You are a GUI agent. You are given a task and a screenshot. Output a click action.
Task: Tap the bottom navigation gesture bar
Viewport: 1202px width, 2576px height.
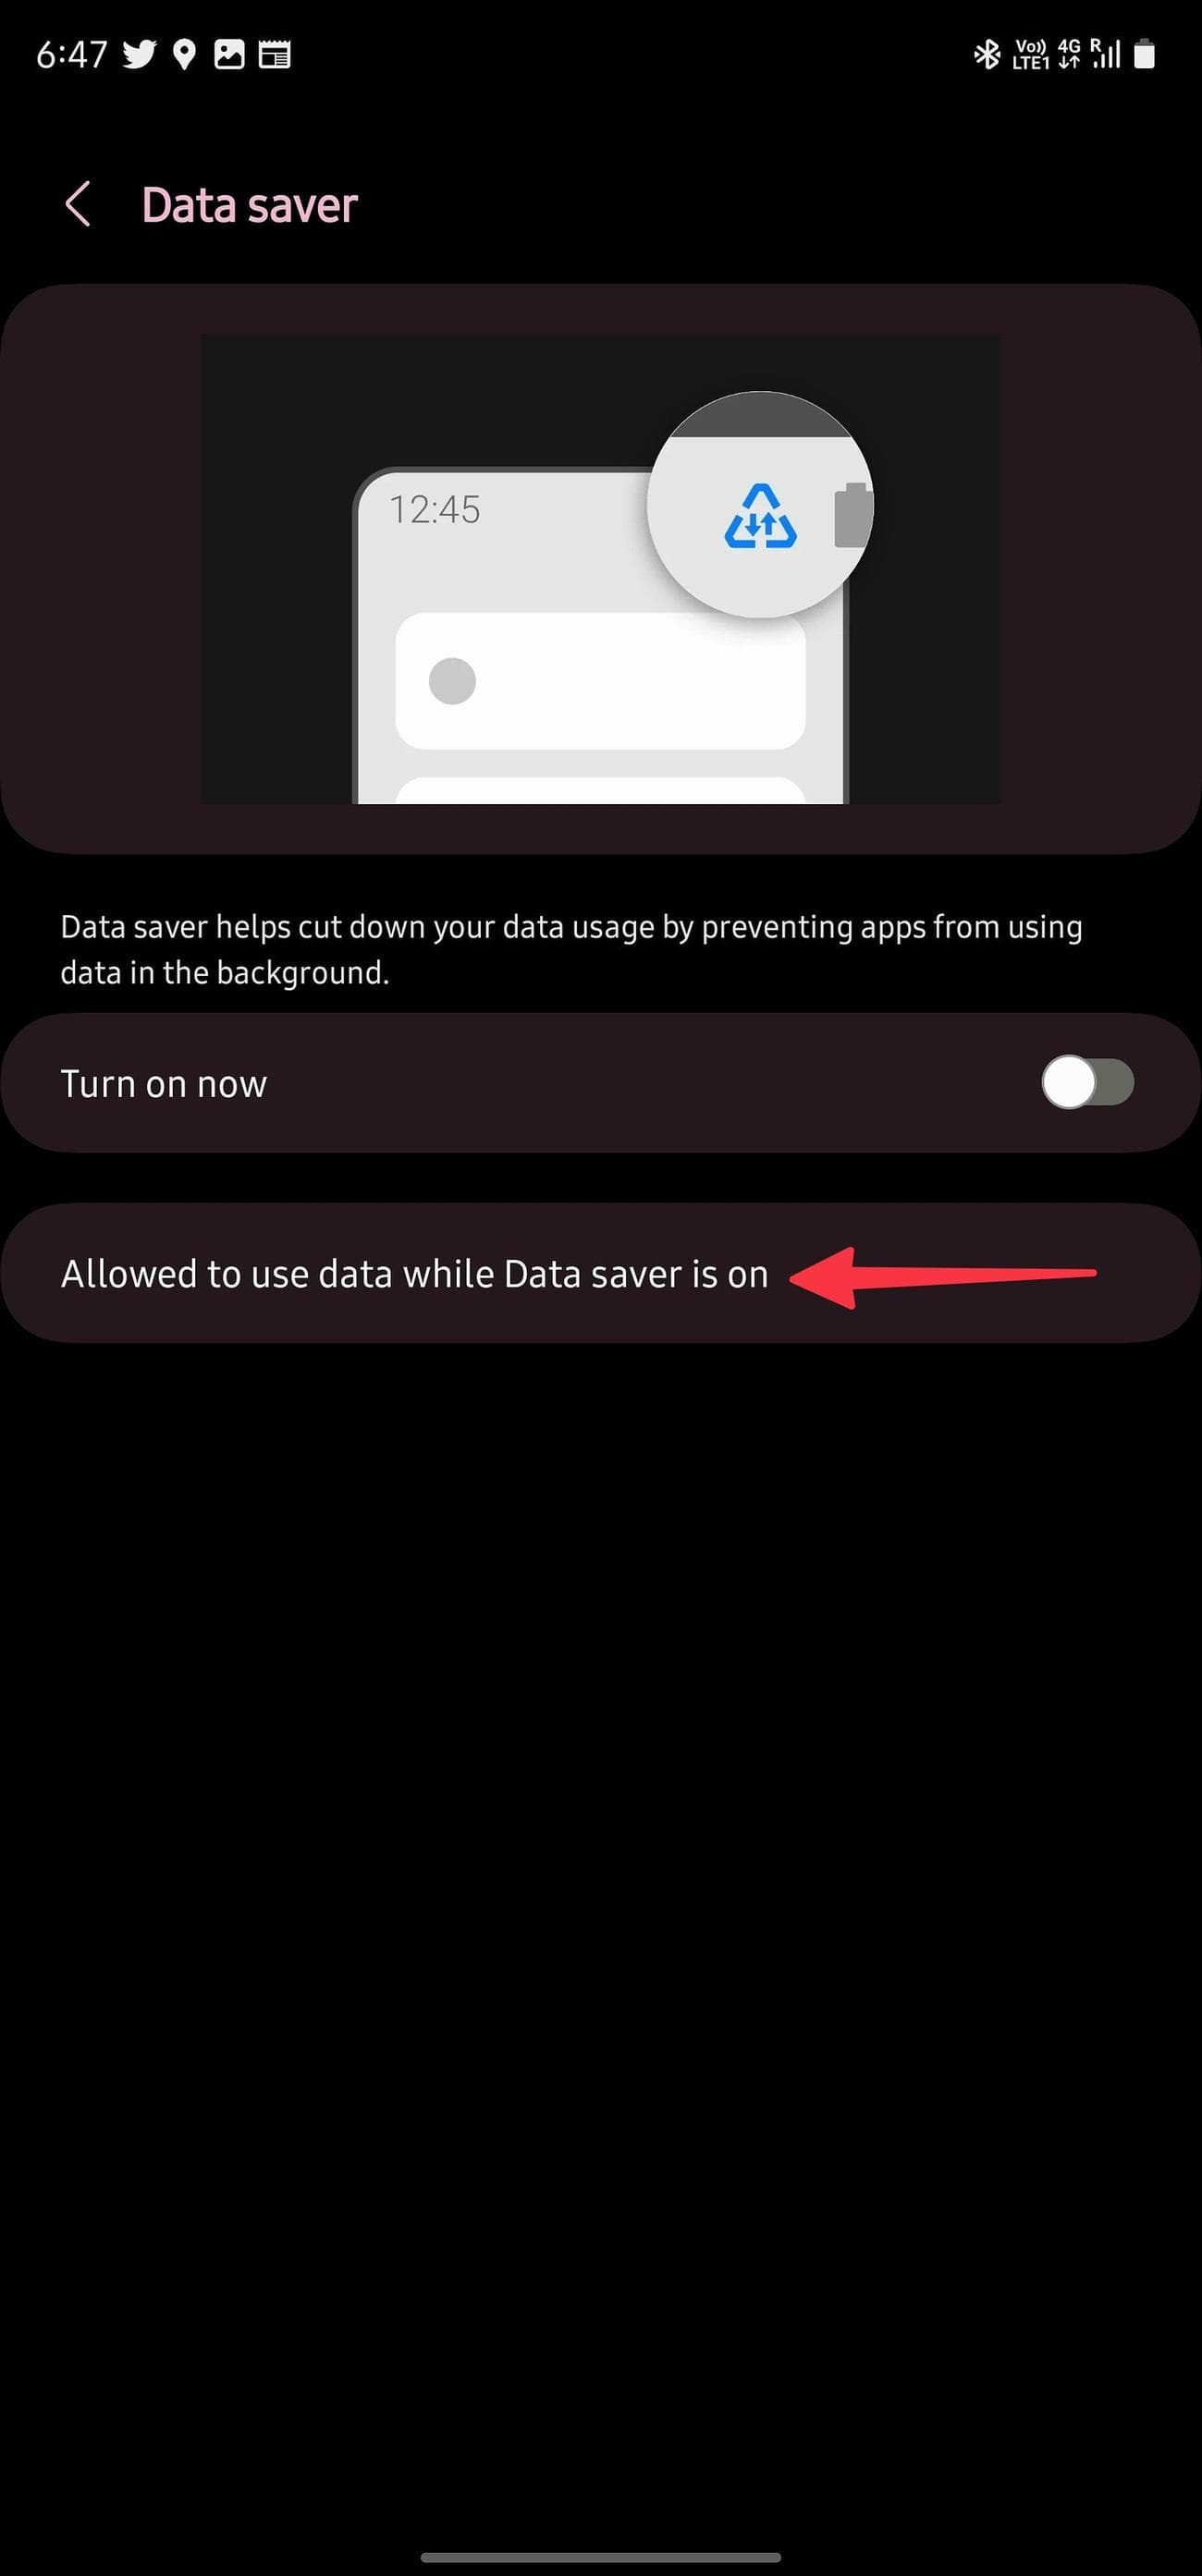(601, 2557)
